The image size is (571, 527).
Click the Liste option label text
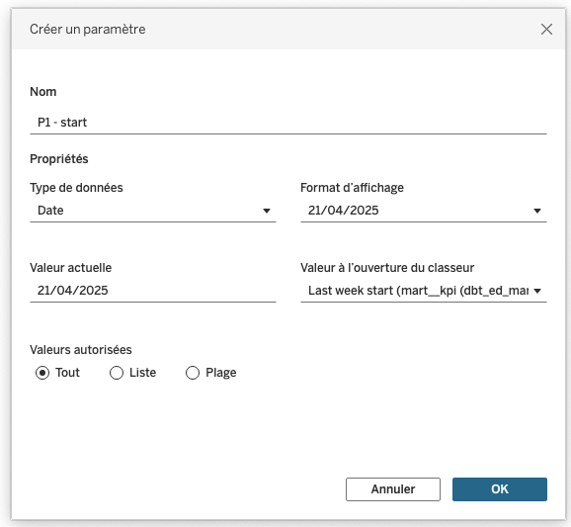[142, 373]
